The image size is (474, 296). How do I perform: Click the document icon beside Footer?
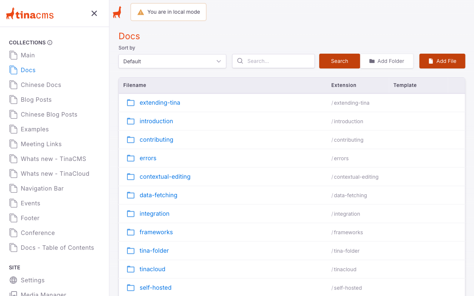pos(13,218)
